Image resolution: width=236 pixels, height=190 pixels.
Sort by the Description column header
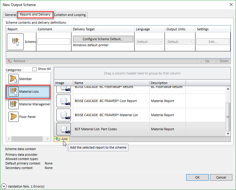[167, 83]
